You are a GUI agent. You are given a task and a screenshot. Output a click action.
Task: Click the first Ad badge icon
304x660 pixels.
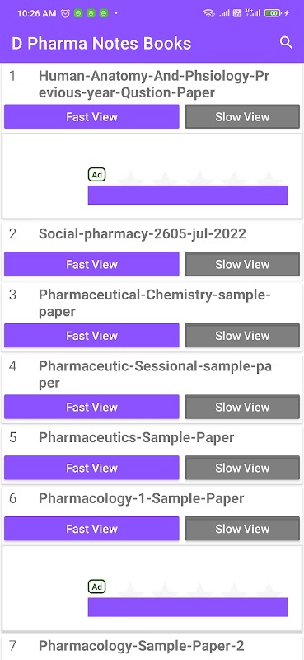96,175
